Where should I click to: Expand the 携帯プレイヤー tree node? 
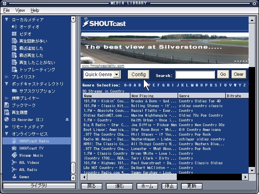click(x=7, y=98)
